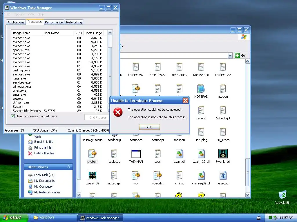The width and height of the screenshot is (297, 222).
Task: Open the KB4493797 log file icon
Action: pyautogui.click(x=136, y=67)
